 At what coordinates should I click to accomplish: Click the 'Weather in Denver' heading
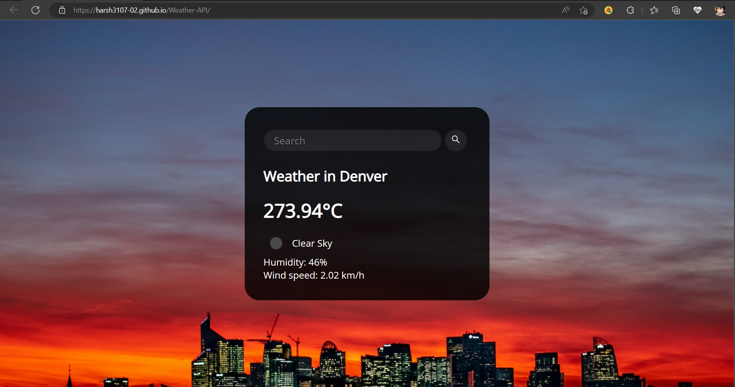pos(325,177)
